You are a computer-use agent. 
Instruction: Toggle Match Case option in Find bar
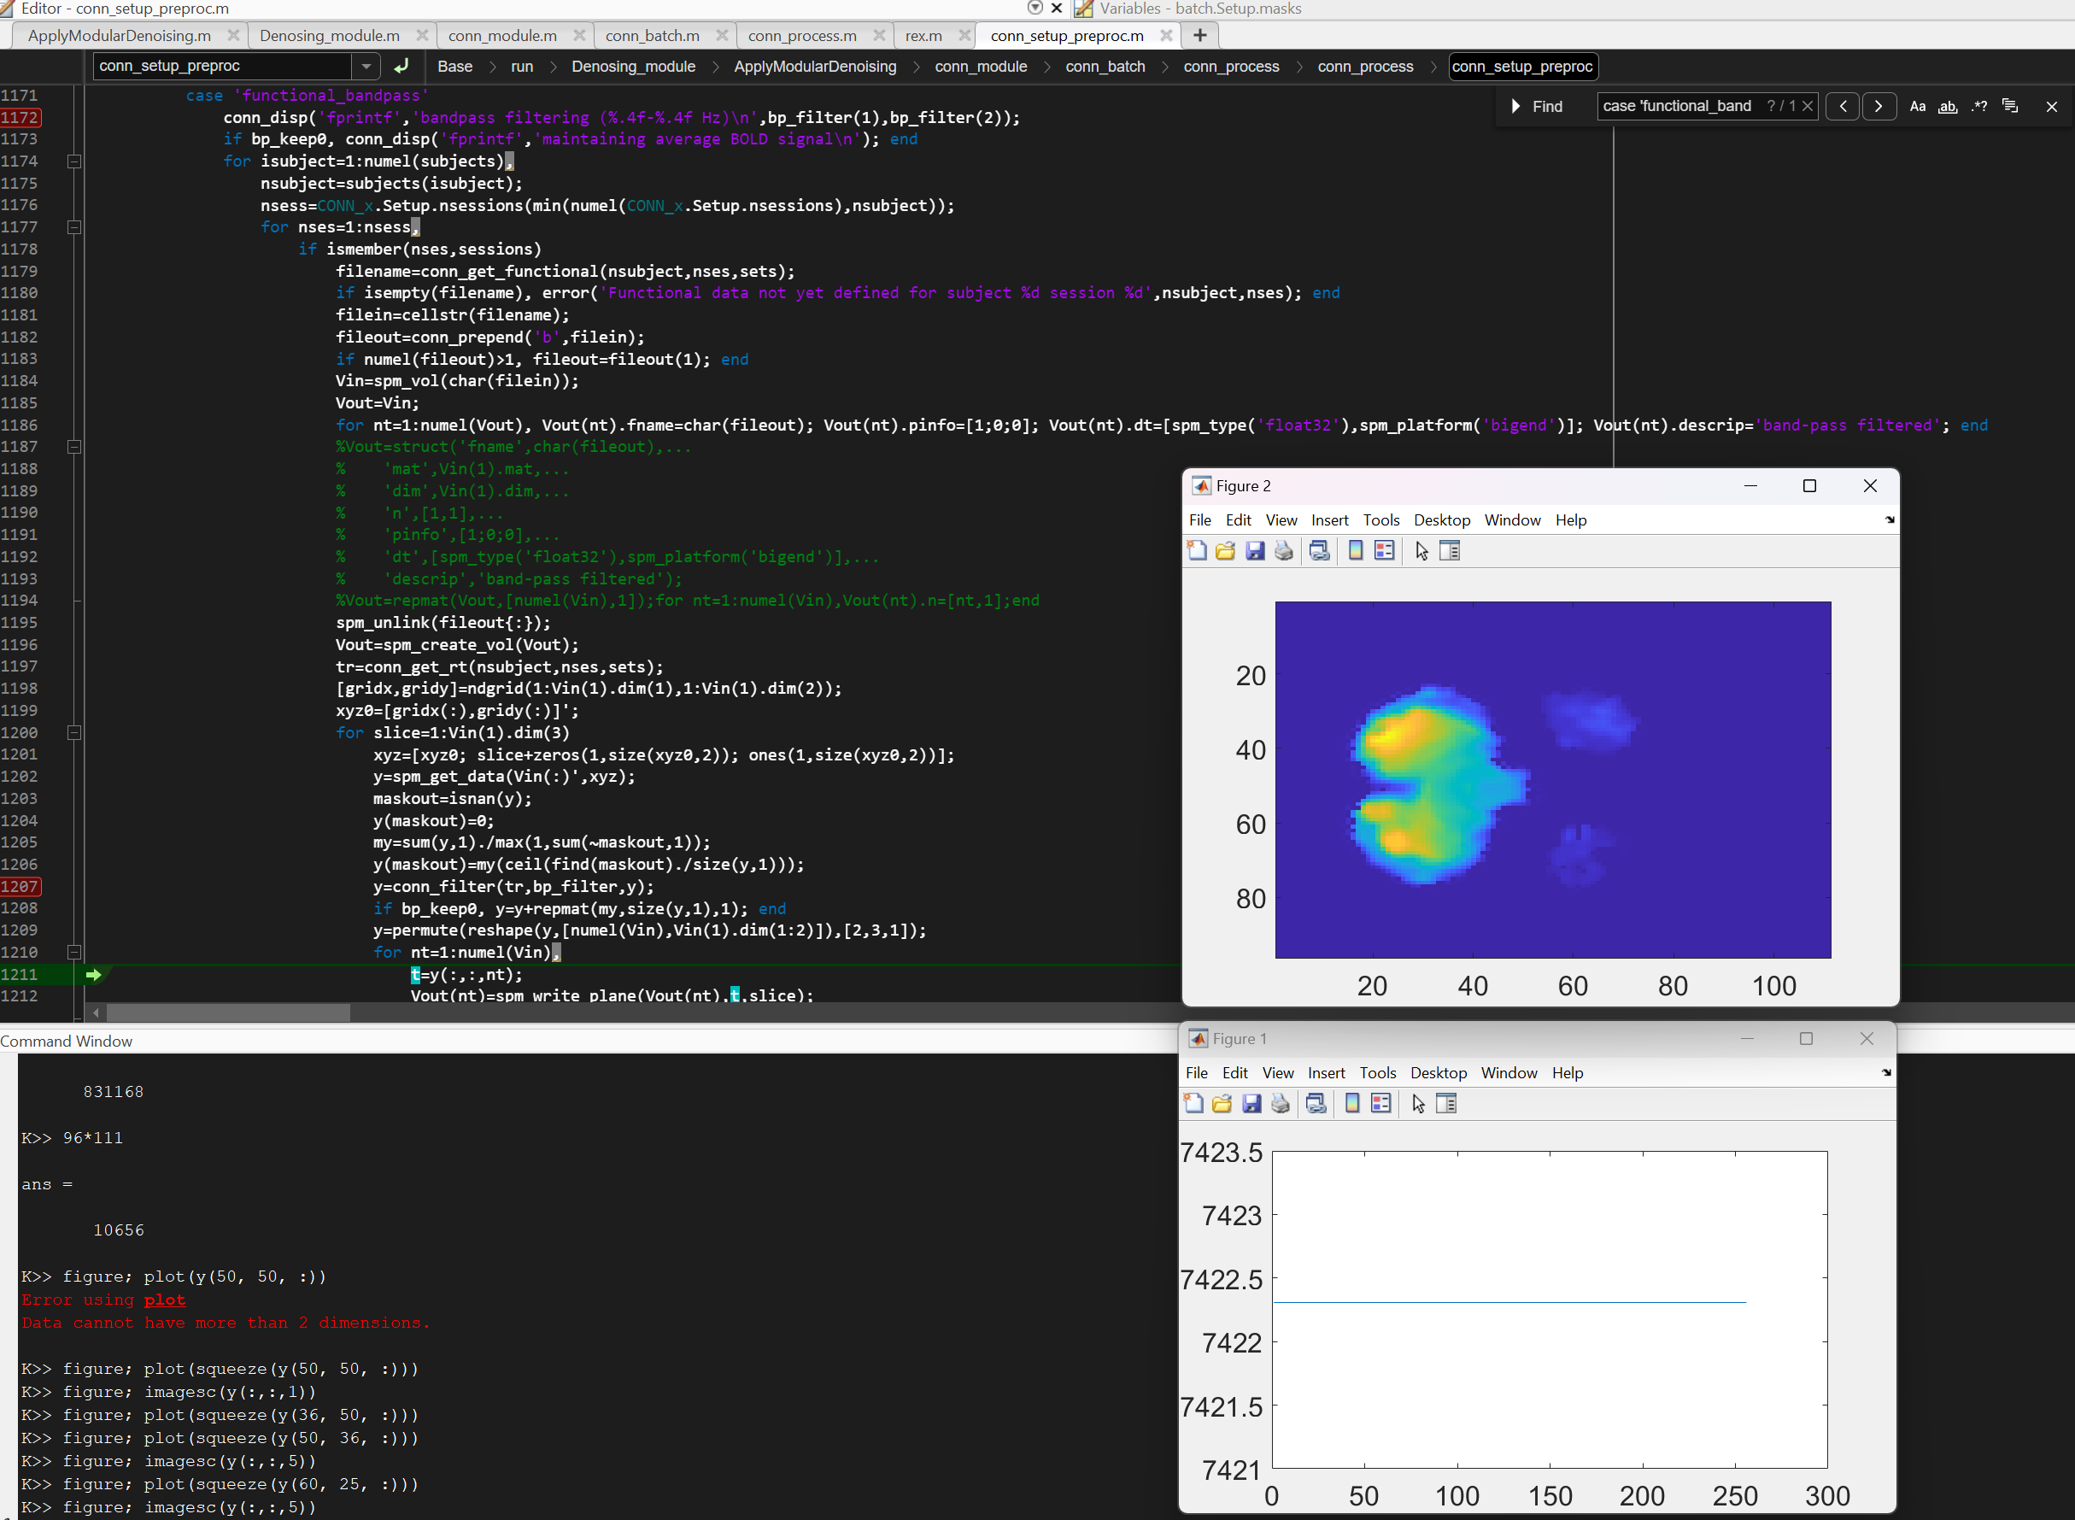pyautogui.click(x=1918, y=107)
